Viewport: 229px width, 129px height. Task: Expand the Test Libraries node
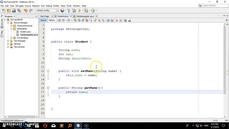point(8,47)
